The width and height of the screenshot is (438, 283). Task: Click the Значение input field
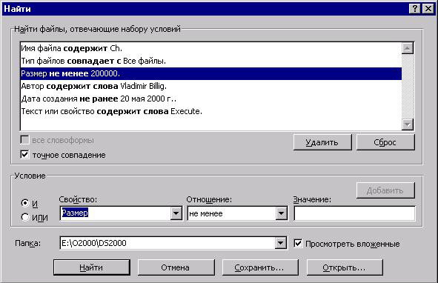coord(354,213)
